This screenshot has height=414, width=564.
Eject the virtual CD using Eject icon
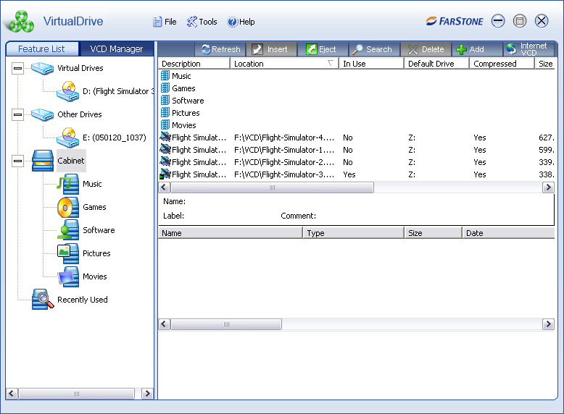(x=311, y=49)
